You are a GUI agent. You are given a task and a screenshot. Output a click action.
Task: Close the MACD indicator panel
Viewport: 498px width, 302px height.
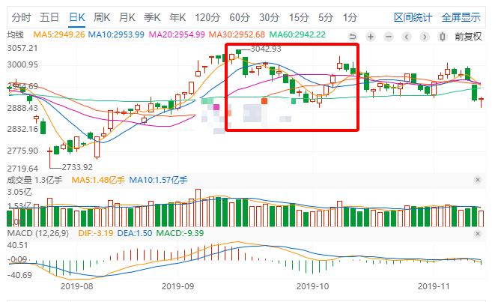(x=477, y=234)
